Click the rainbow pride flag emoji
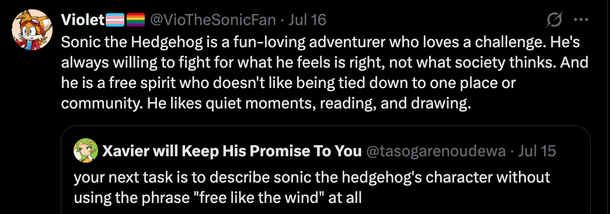This screenshot has width=610, height=214. click(x=136, y=20)
